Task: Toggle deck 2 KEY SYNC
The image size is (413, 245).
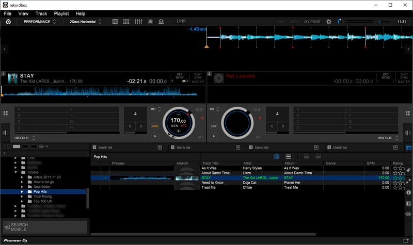Action: coord(386,76)
